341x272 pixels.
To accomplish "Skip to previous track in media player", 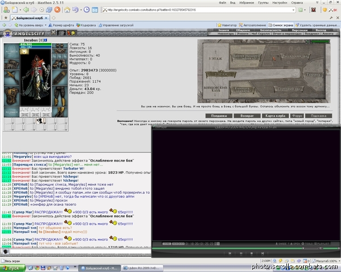I will coord(230,253).
